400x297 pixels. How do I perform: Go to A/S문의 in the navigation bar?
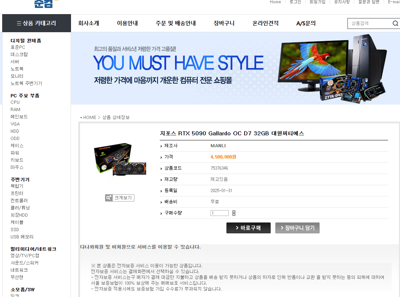(305, 23)
